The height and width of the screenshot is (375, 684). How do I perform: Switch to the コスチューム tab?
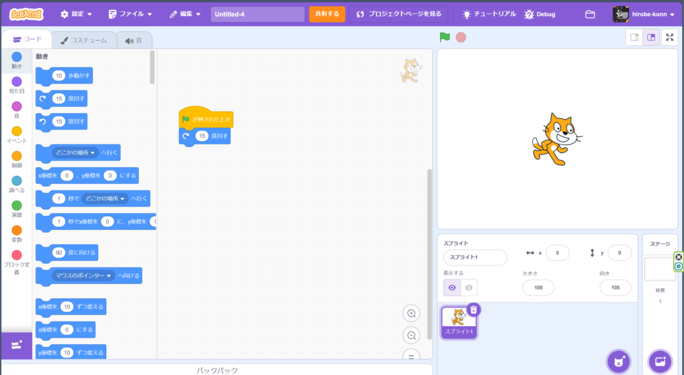83,40
